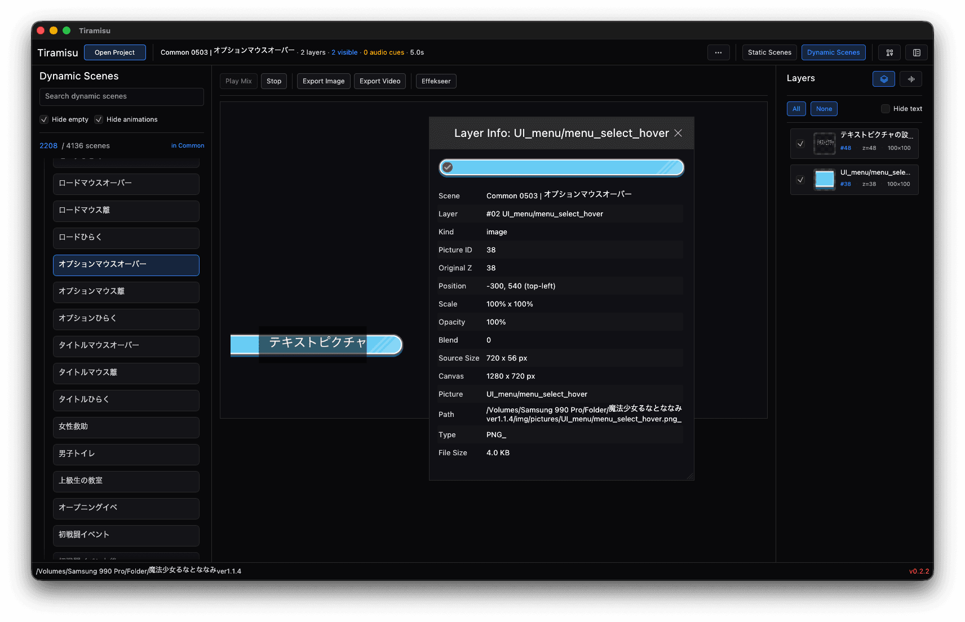This screenshot has width=965, height=622.
Task: Open the Effekseer tool
Action: pyautogui.click(x=436, y=81)
